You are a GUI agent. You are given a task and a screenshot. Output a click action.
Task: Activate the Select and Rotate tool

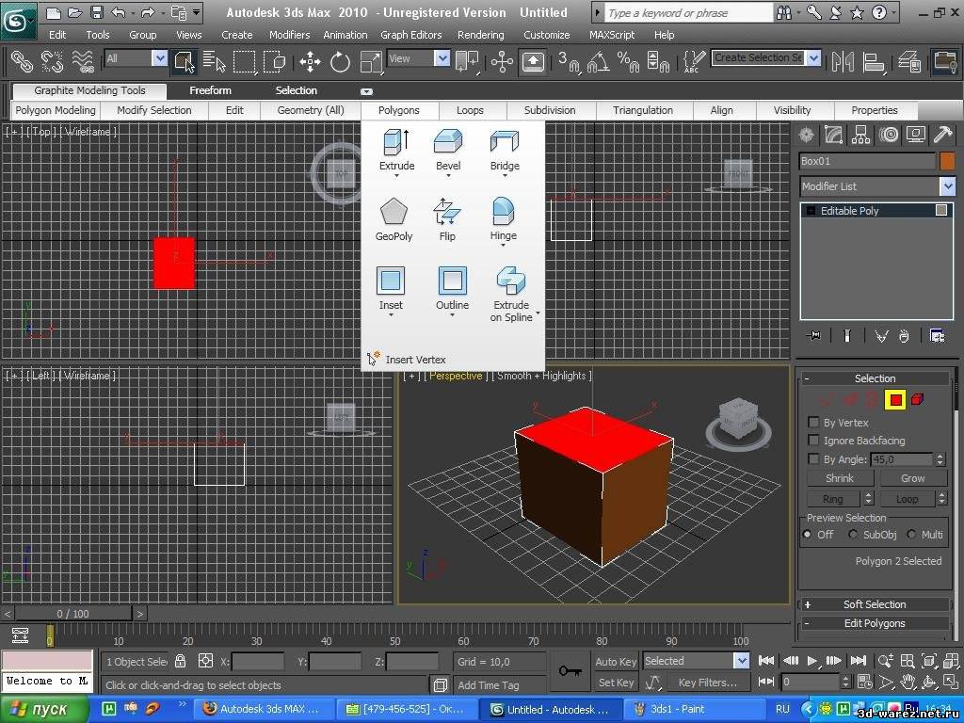pyautogui.click(x=340, y=61)
